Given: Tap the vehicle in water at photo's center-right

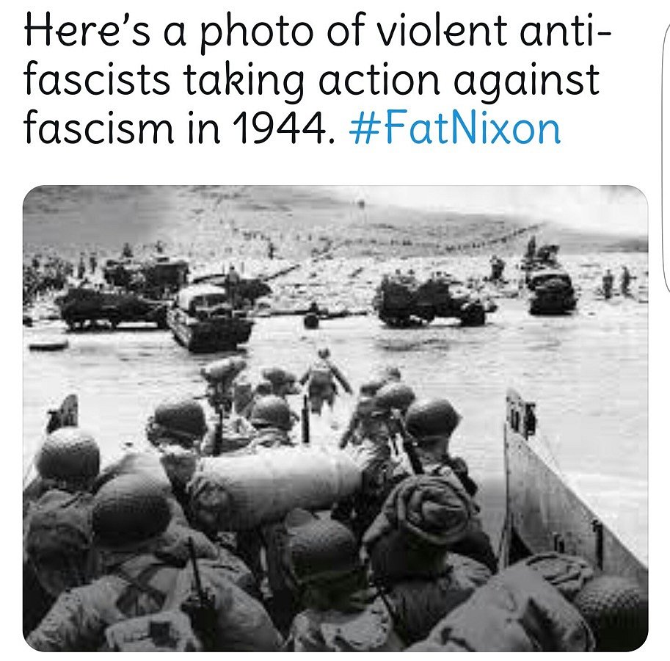Looking at the screenshot, I should coord(432,301).
